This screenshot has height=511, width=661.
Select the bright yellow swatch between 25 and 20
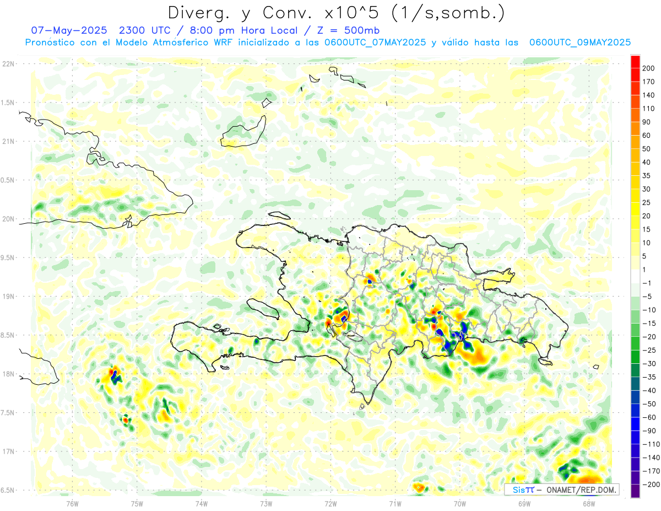click(x=635, y=209)
